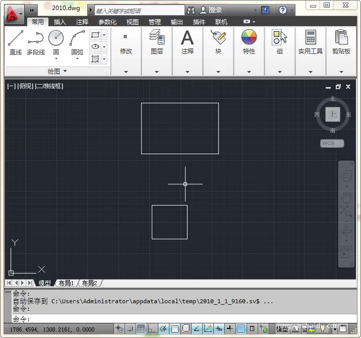Toggle Infer Constraints in status bar
This screenshot has height=338, width=361.
(119, 328)
